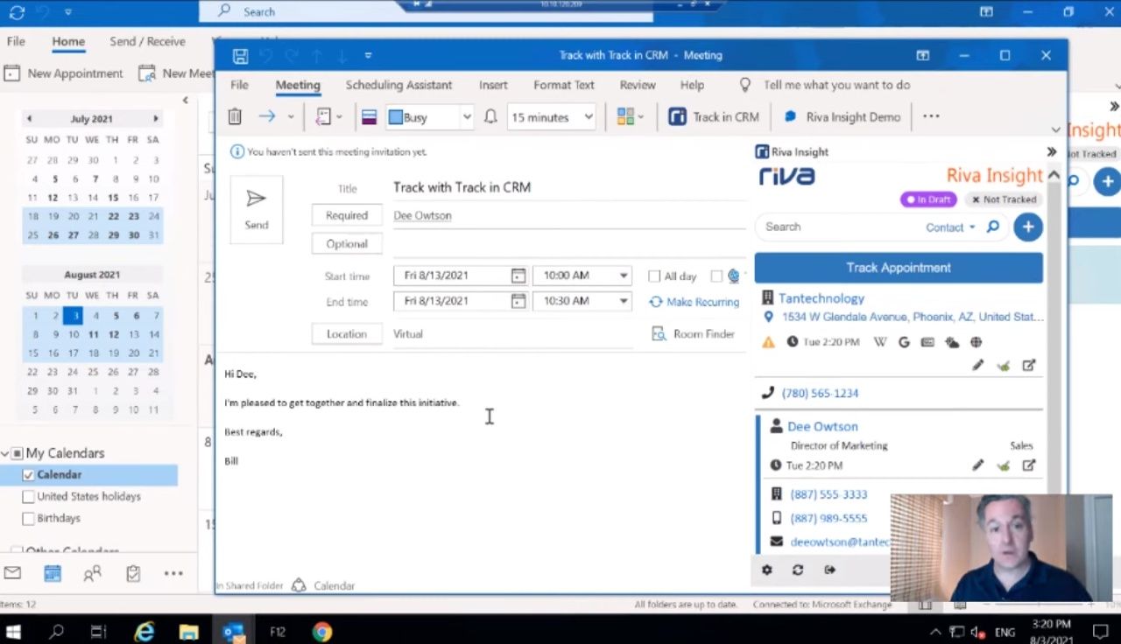
Task: Open the Start time calendar picker
Action: tap(518, 276)
